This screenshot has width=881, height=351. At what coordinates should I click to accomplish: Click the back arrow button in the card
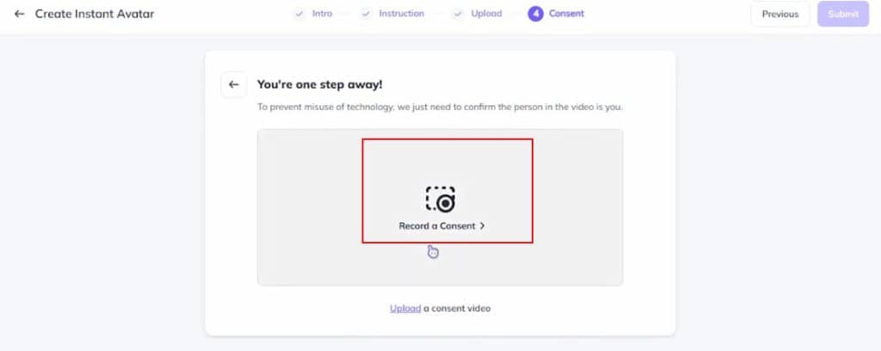click(234, 85)
